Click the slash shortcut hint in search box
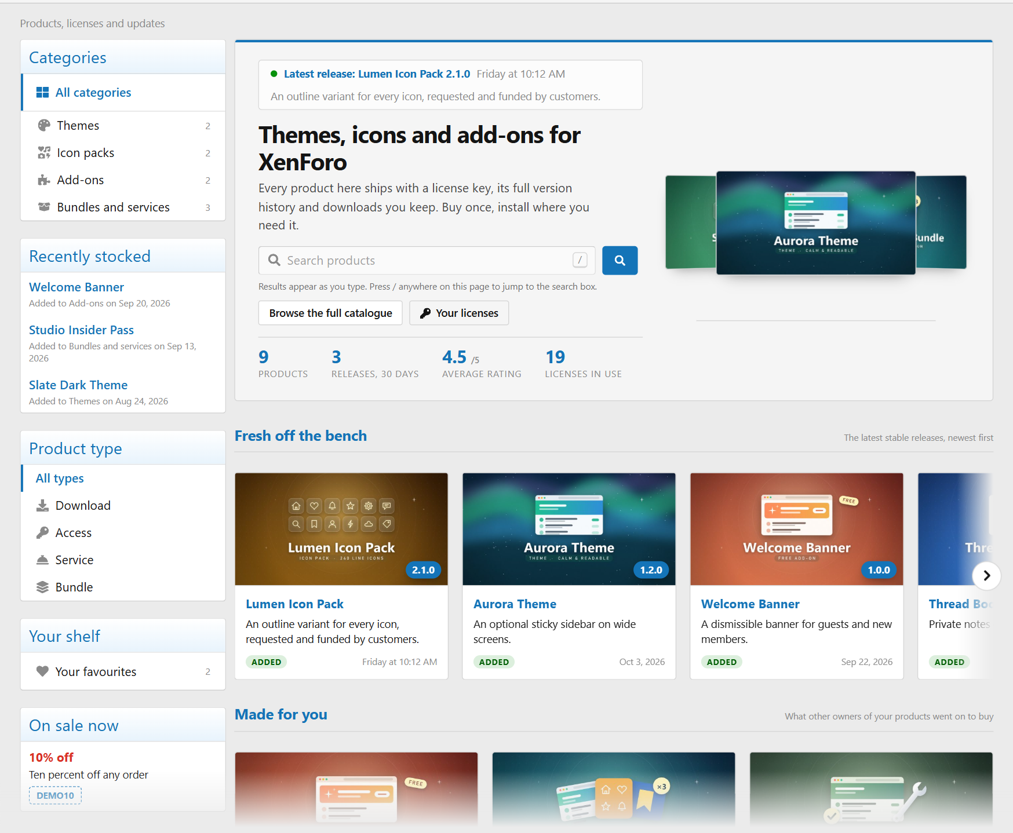 click(580, 260)
